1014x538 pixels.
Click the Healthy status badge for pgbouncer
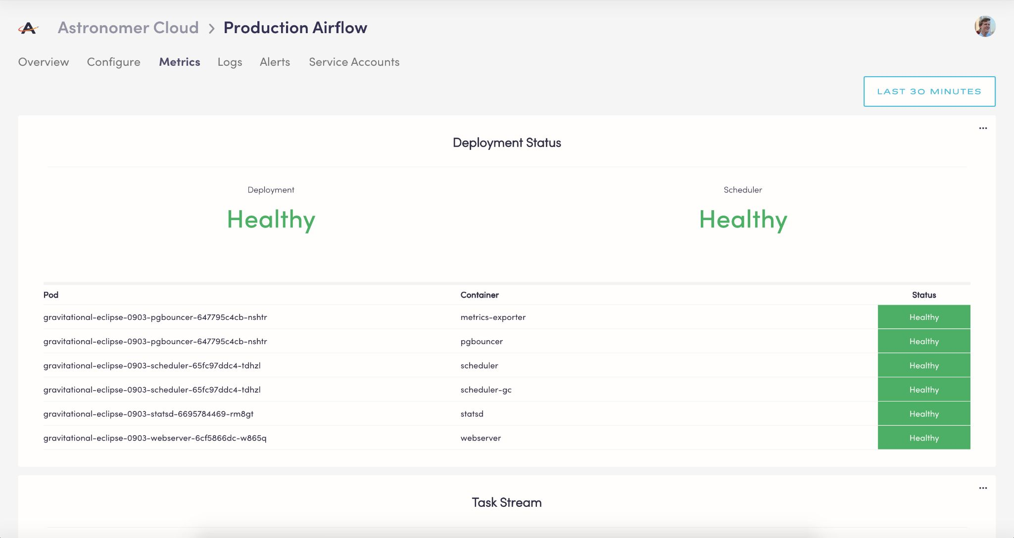(924, 341)
